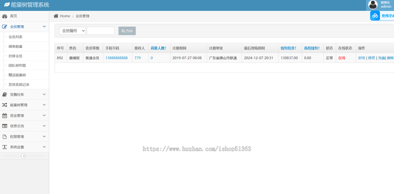Click the shuffle icon beside 能量树管理

(5, 105)
